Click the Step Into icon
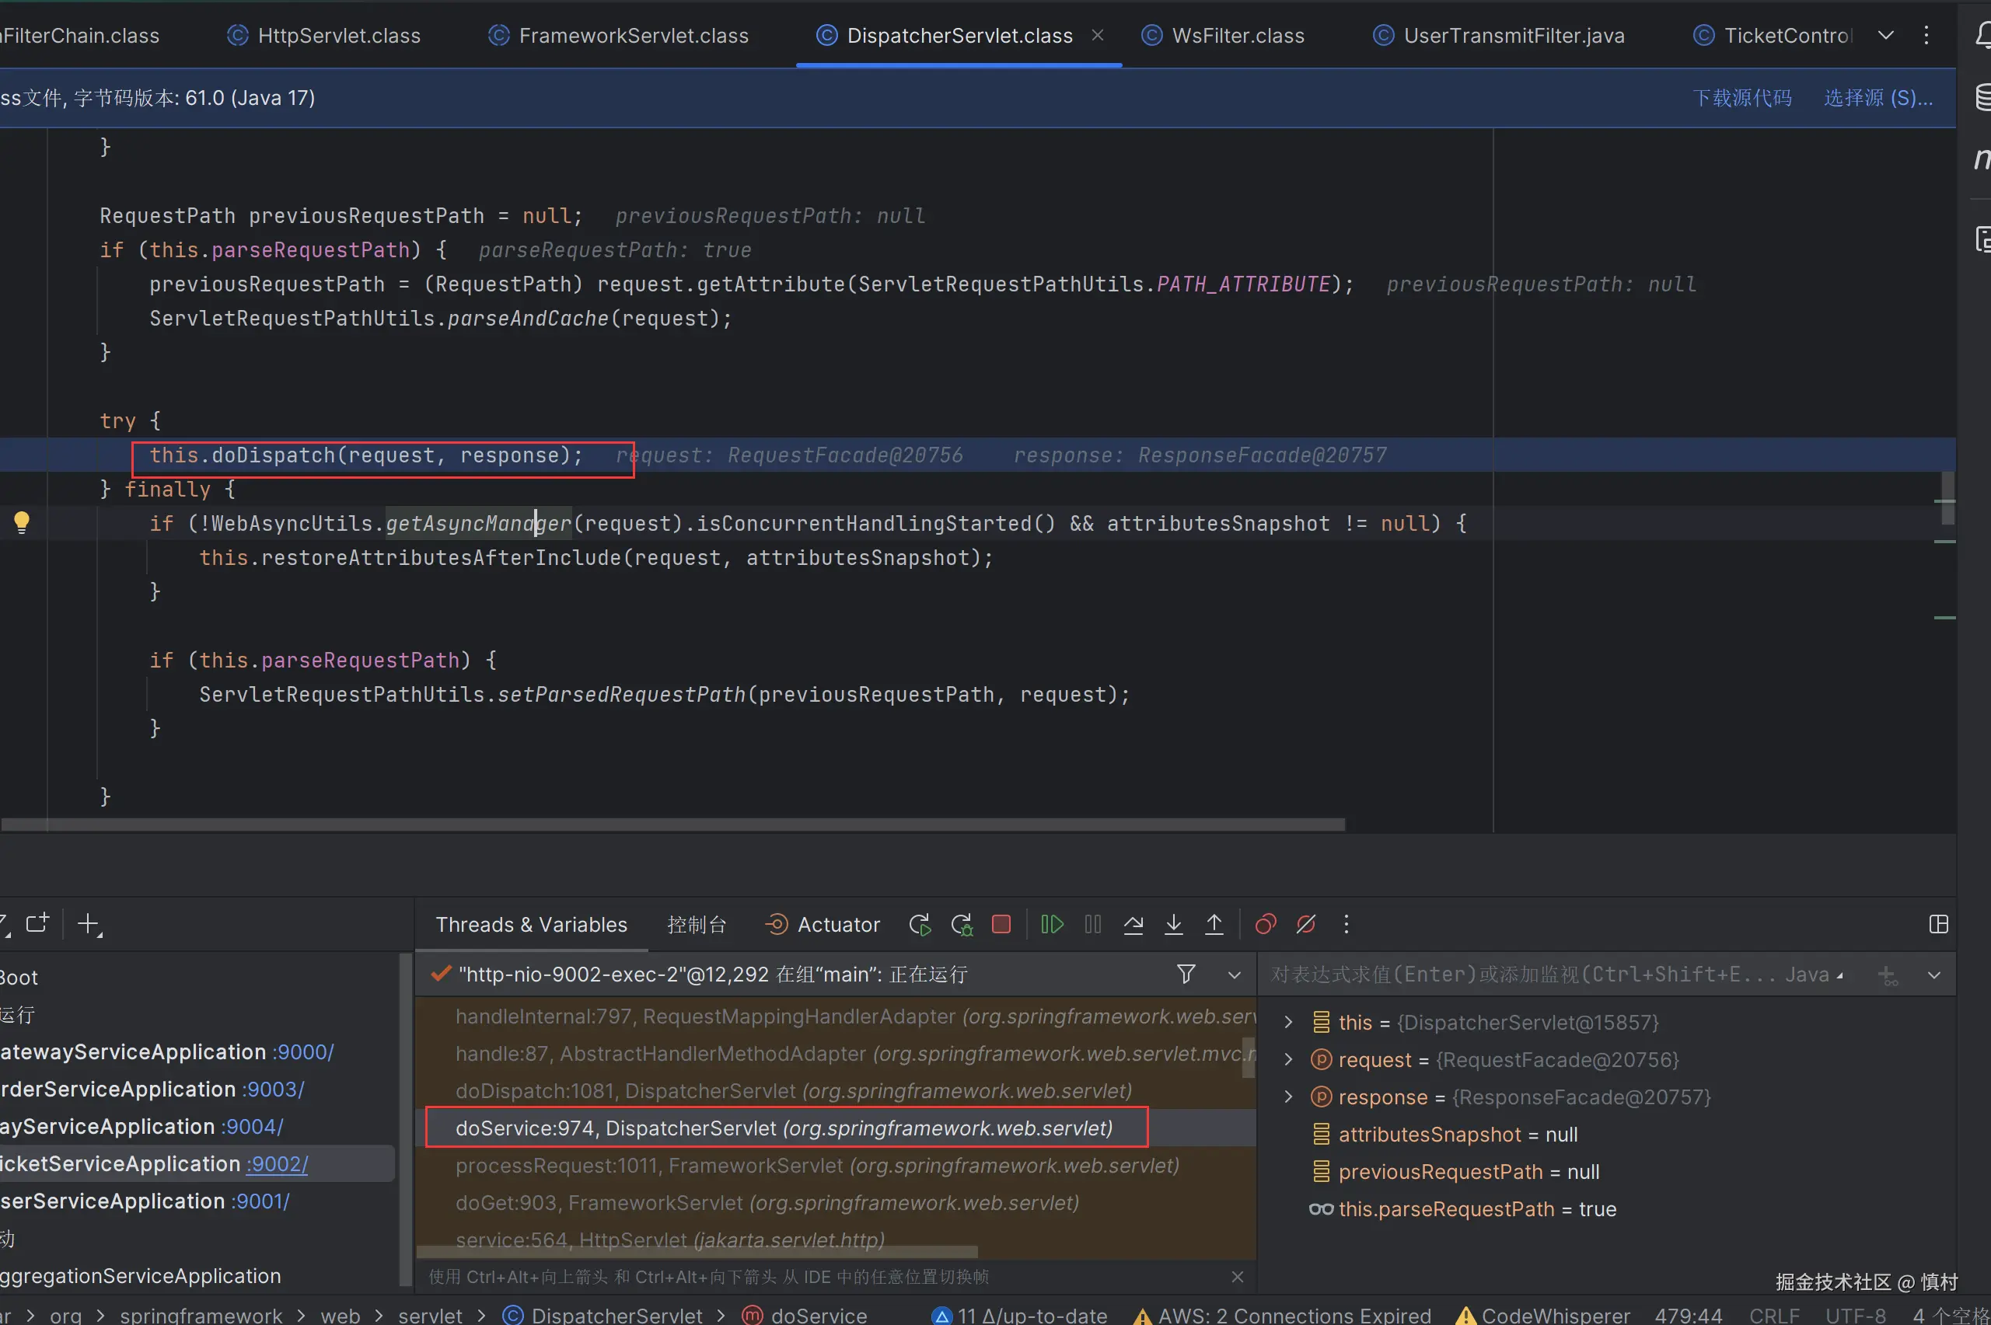 (x=1173, y=925)
